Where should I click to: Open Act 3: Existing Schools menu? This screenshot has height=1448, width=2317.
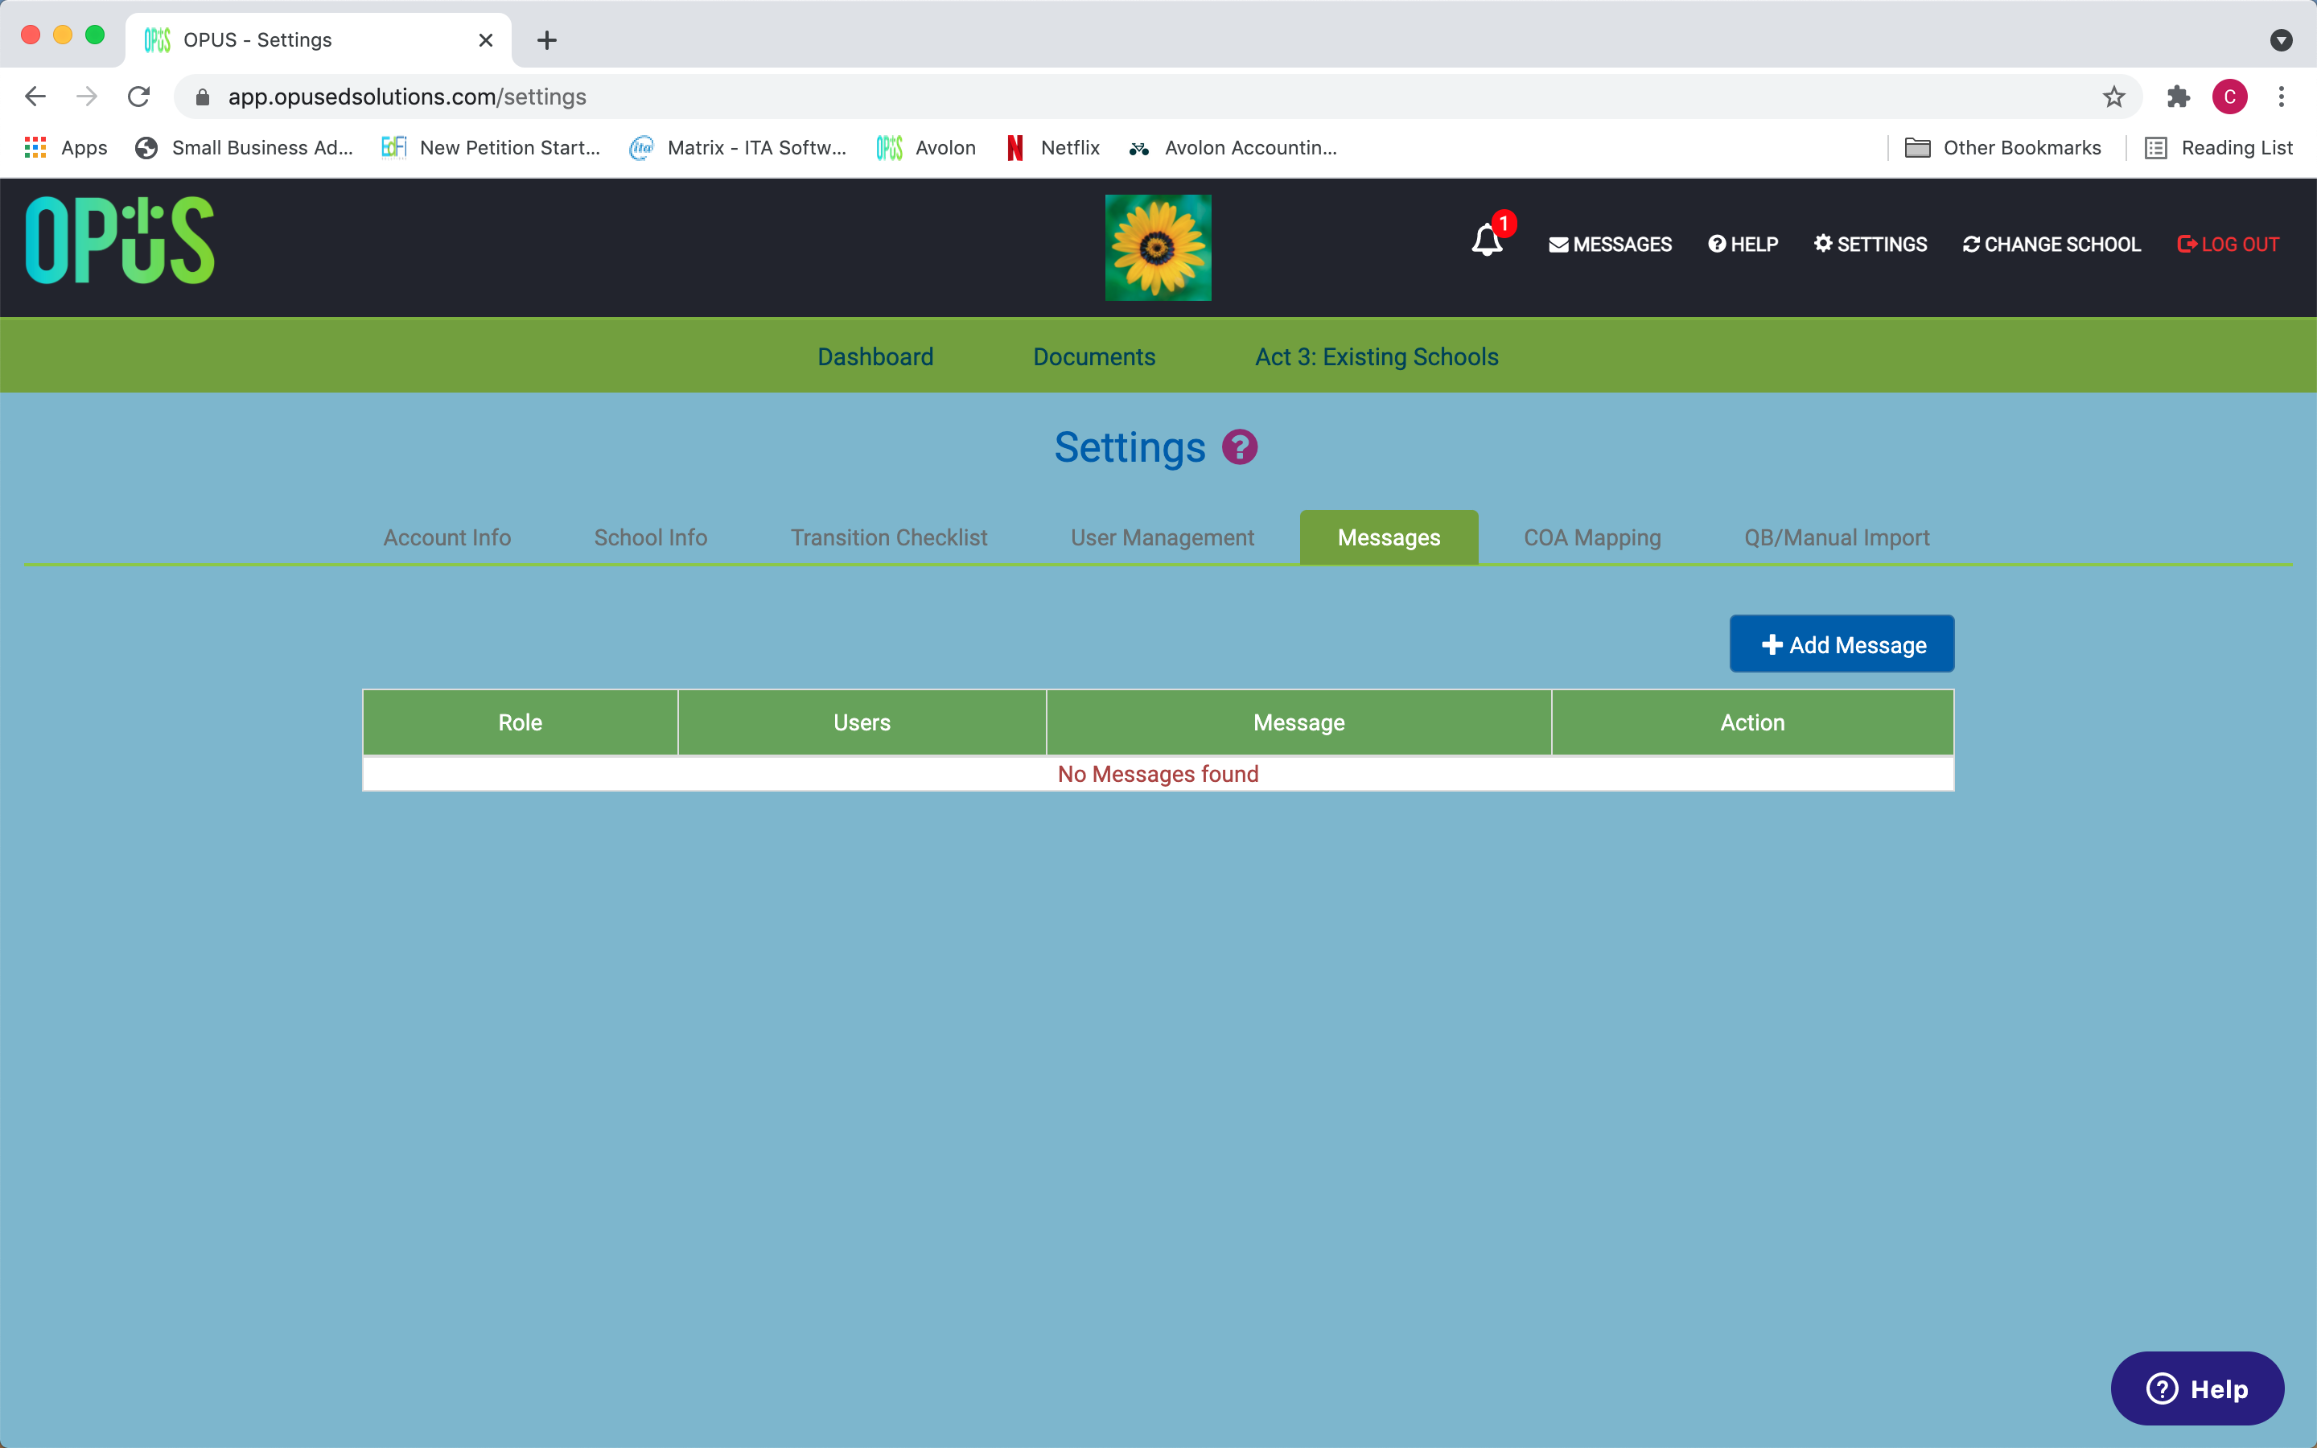(1377, 356)
